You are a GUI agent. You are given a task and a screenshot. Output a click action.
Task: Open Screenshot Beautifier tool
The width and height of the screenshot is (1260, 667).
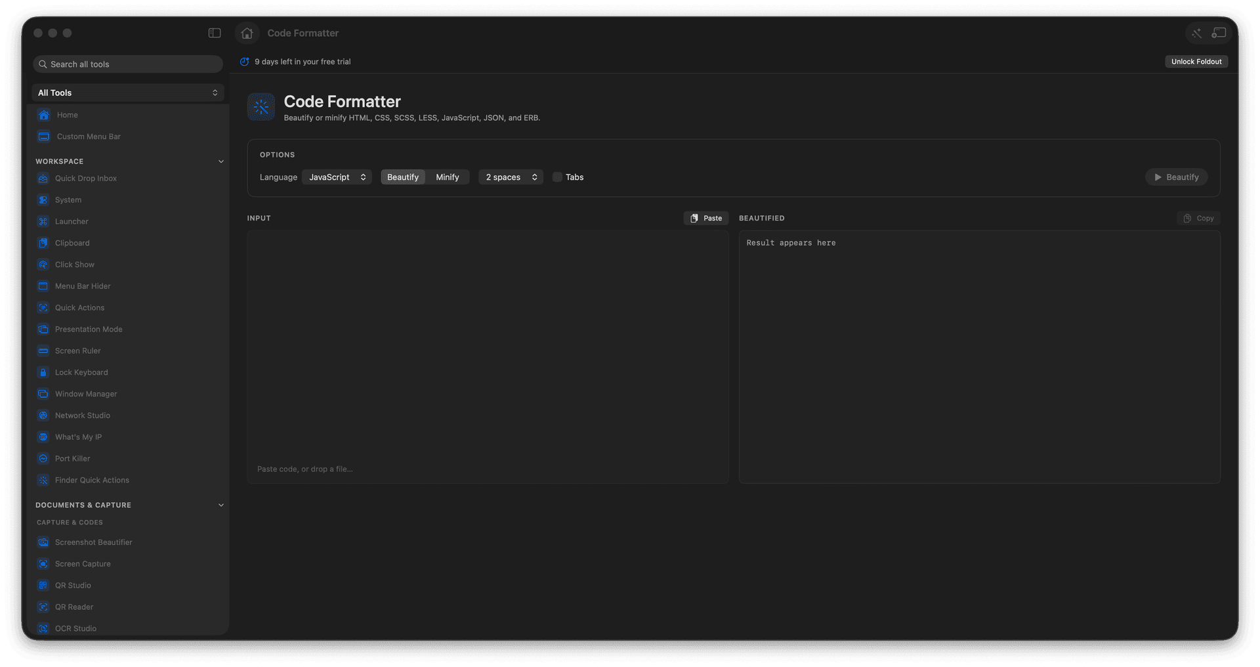[x=128, y=542]
